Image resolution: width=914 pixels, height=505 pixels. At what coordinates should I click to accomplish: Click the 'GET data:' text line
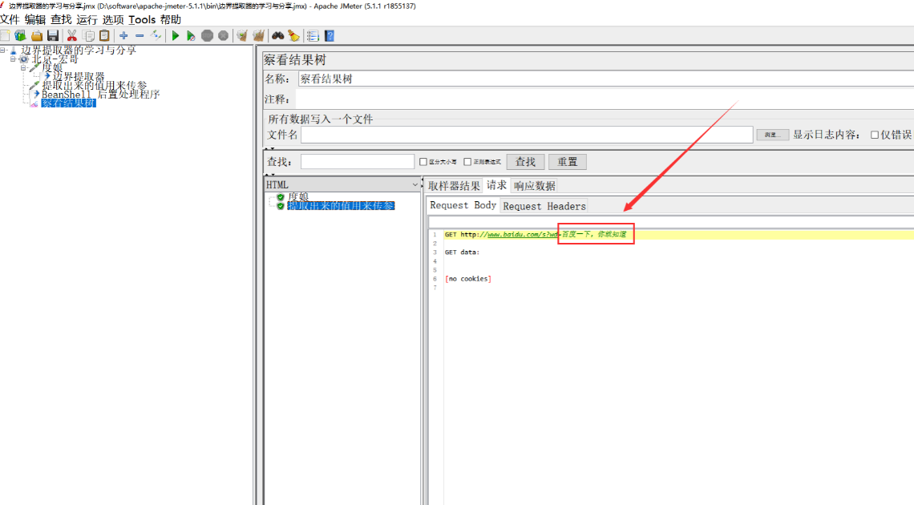tap(462, 252)
